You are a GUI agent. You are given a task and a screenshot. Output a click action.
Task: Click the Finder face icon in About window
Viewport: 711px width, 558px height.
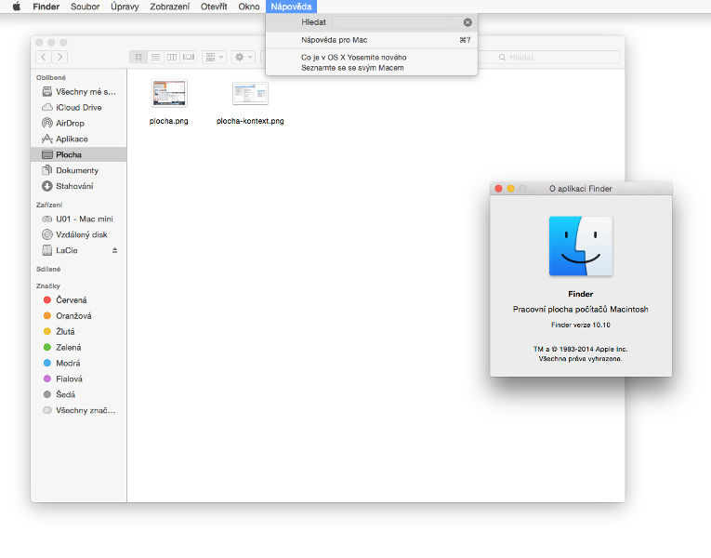click(581, 246)
